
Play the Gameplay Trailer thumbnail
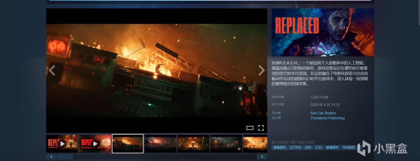(x=62, y=144)
